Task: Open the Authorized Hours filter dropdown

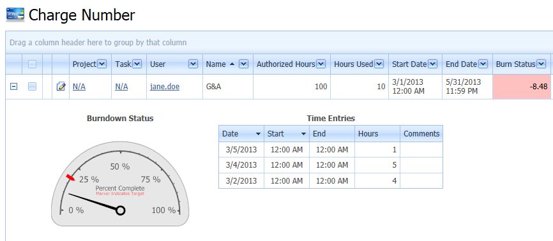Action: [x=321, y=64]
